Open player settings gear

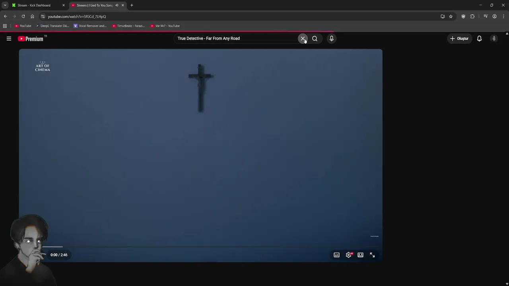pos(349,255)
